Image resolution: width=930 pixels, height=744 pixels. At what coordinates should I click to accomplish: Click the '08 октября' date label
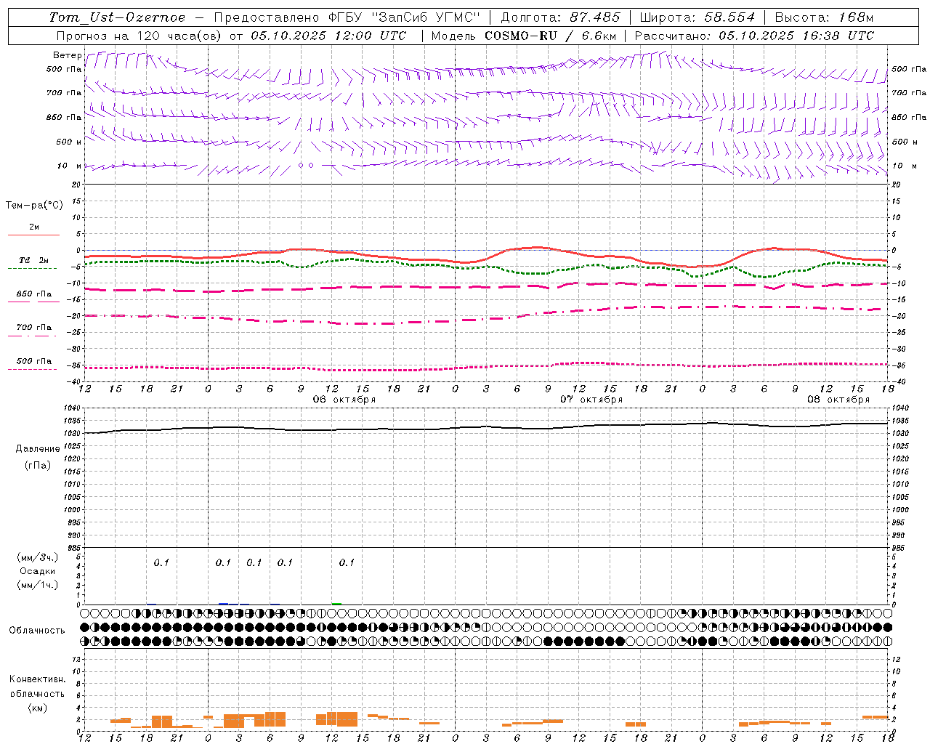838,399
